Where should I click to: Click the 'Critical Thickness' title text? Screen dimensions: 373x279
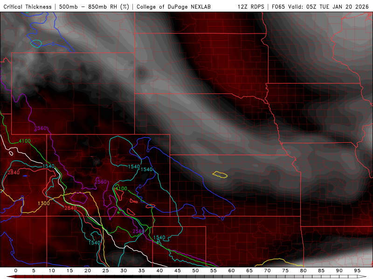[x=28, y=7]
